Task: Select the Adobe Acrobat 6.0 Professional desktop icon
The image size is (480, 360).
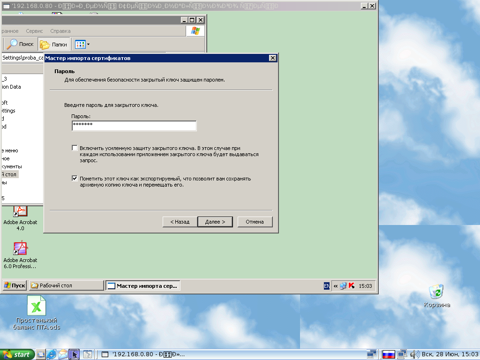Action: click(20, 248)
